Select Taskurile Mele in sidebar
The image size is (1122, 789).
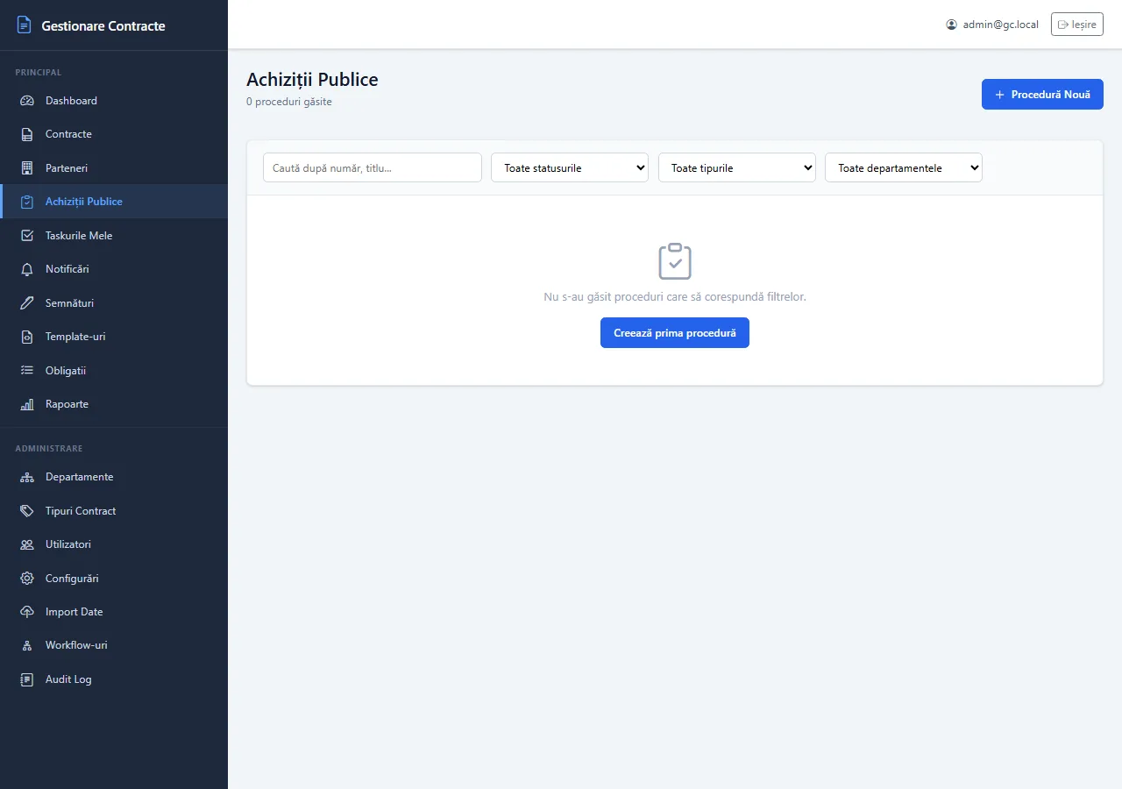click(x=114, y=235)
